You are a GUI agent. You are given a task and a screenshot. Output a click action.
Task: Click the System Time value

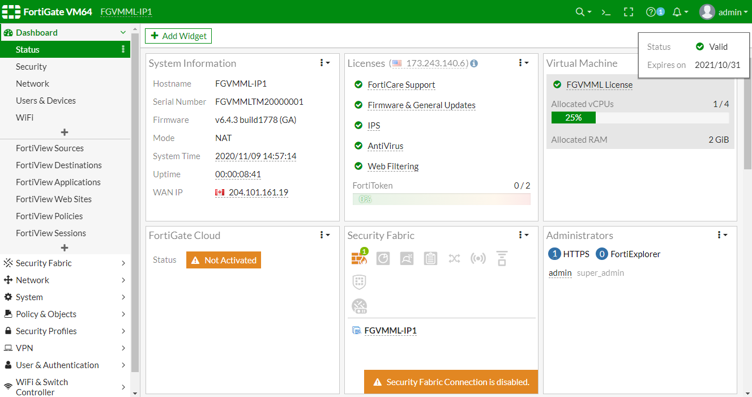(x=256, y=156)
